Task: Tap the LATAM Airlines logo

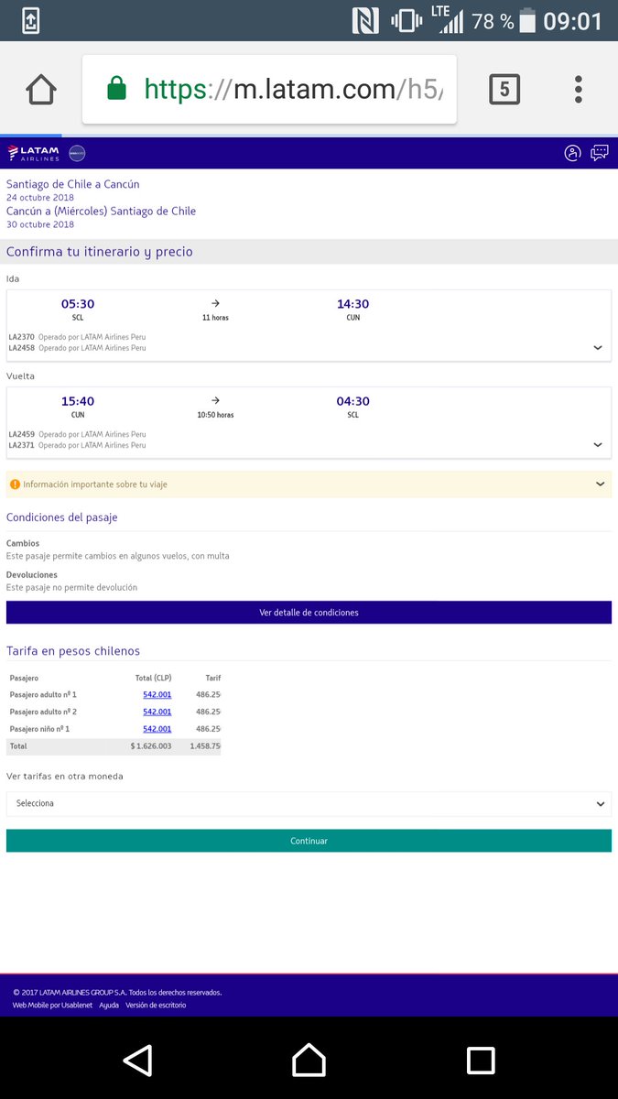Action: click(x=34, y=153)
